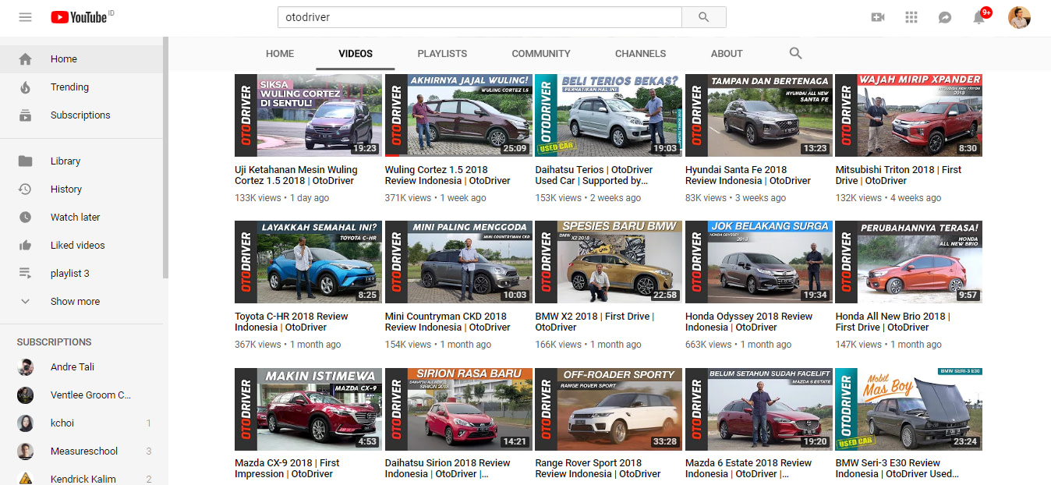Click the playlist 3 icon
1051x485 pixels.
point(26,274)
